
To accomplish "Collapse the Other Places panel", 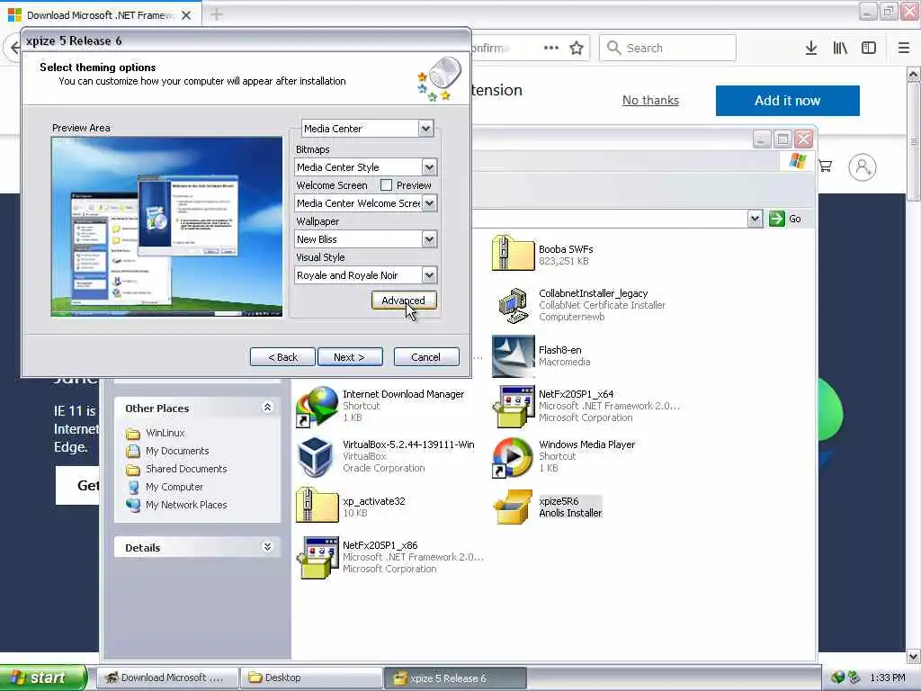I will [267, 408].
